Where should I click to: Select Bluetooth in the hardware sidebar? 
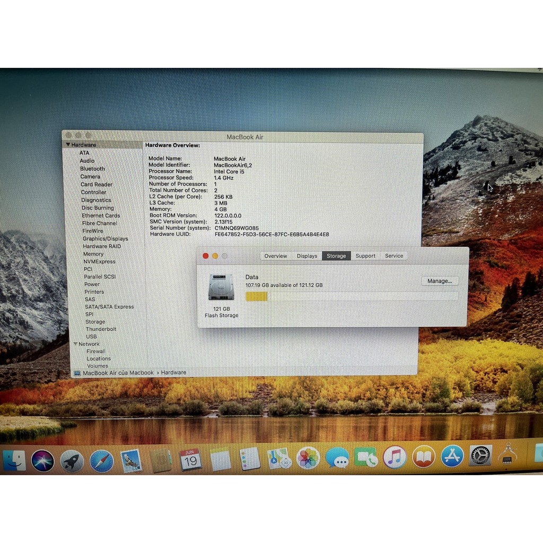coord(92,169)
